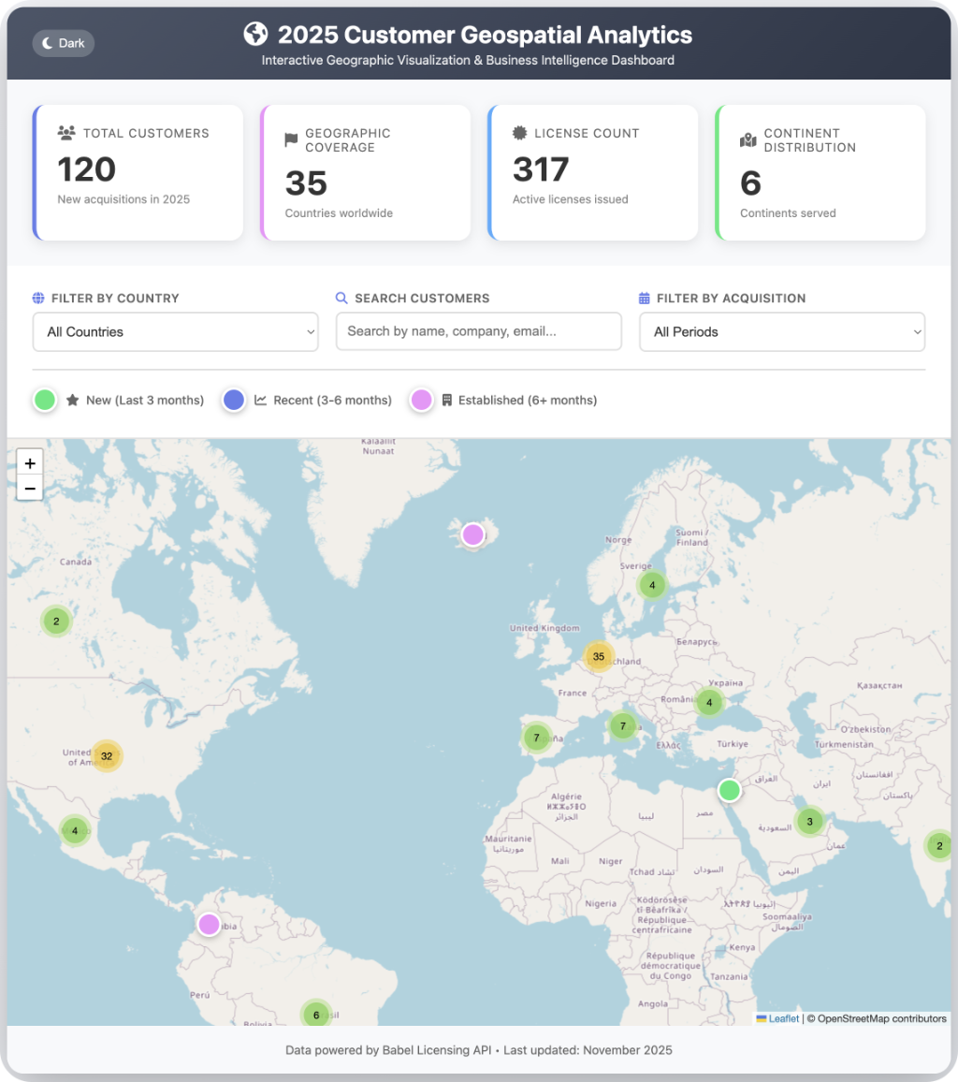The image size is (958, 1082).
Task: Zoom out on the map
Action: tap(30, 488)
